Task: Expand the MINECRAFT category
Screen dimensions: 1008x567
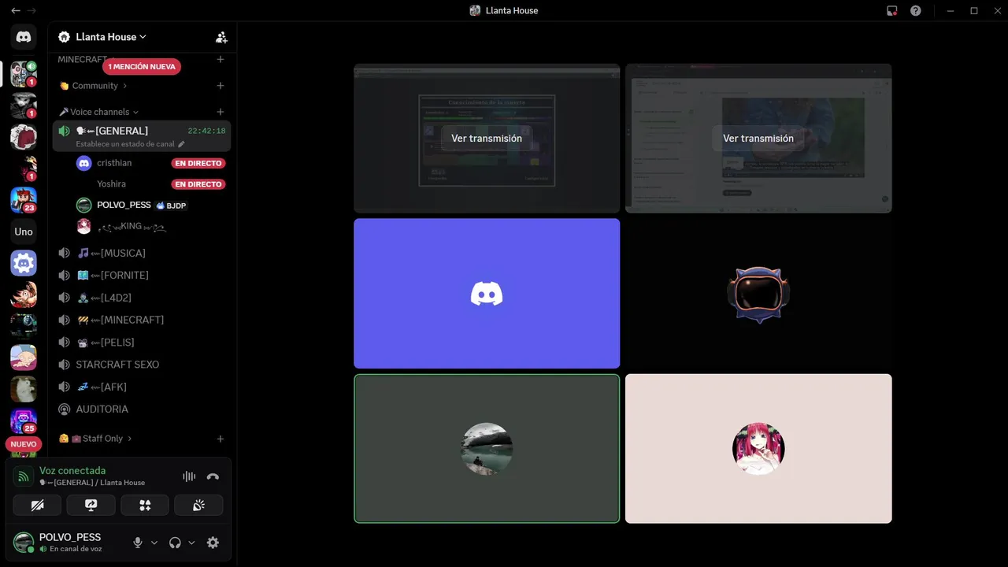Action: pyautogui.click(x=86, y=59)
